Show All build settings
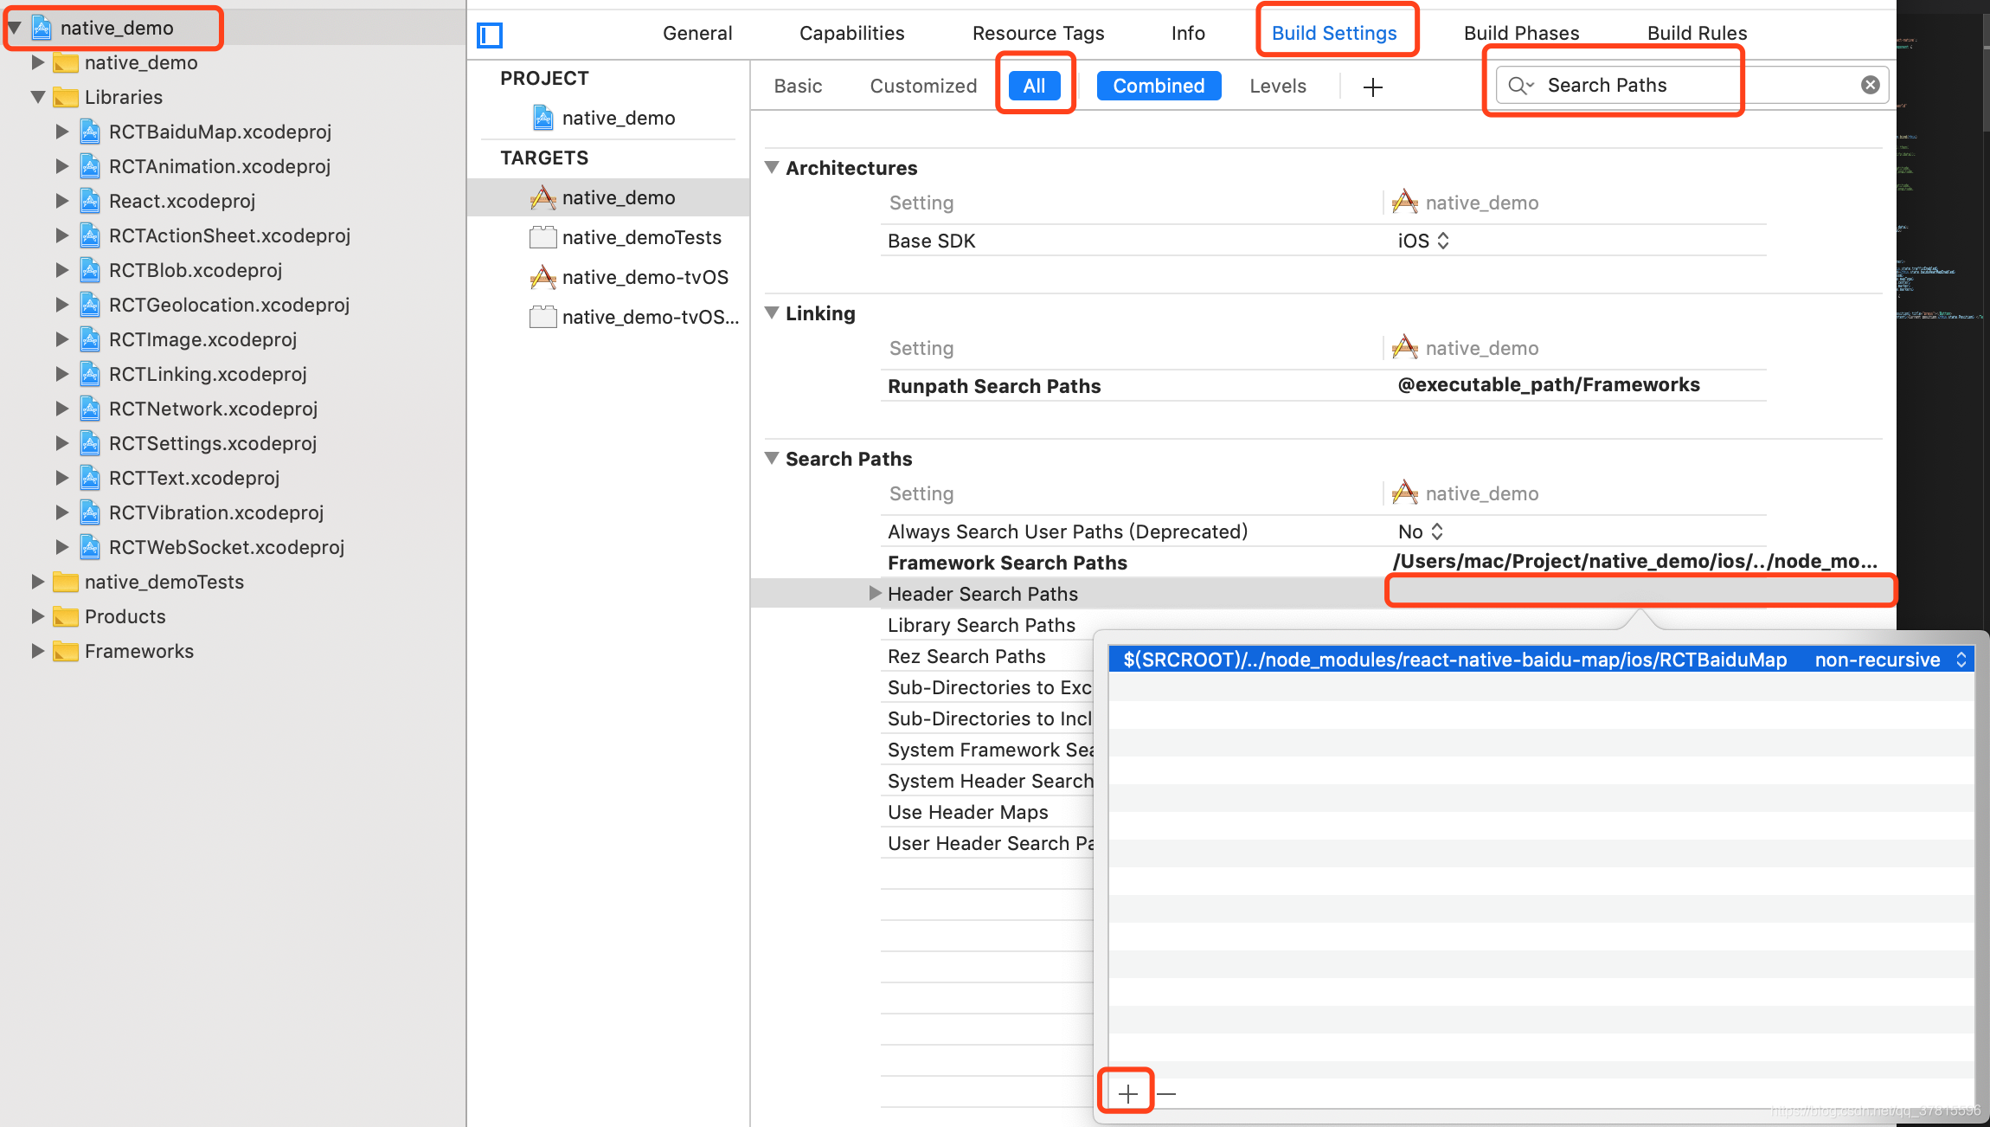This screenshot has height=1127, width=1990. (1034, 86)
